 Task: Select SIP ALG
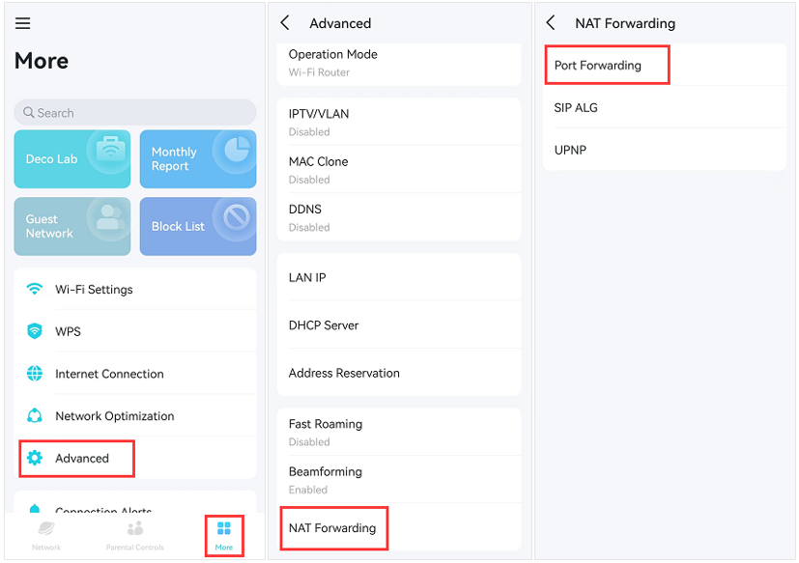point(576,107)
